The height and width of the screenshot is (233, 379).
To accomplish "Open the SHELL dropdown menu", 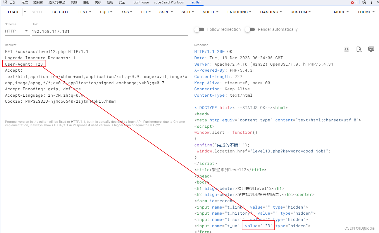I will coord(210,12).
